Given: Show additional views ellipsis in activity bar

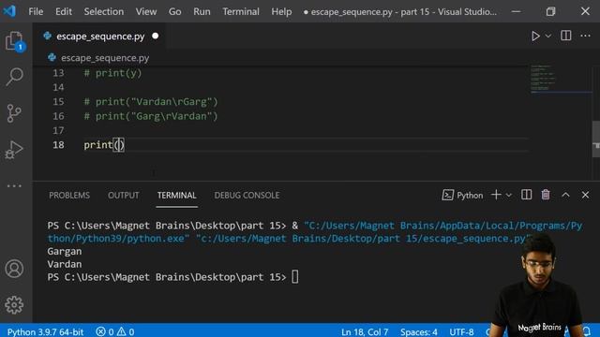Looking at the screenshot, I should 15,186.
